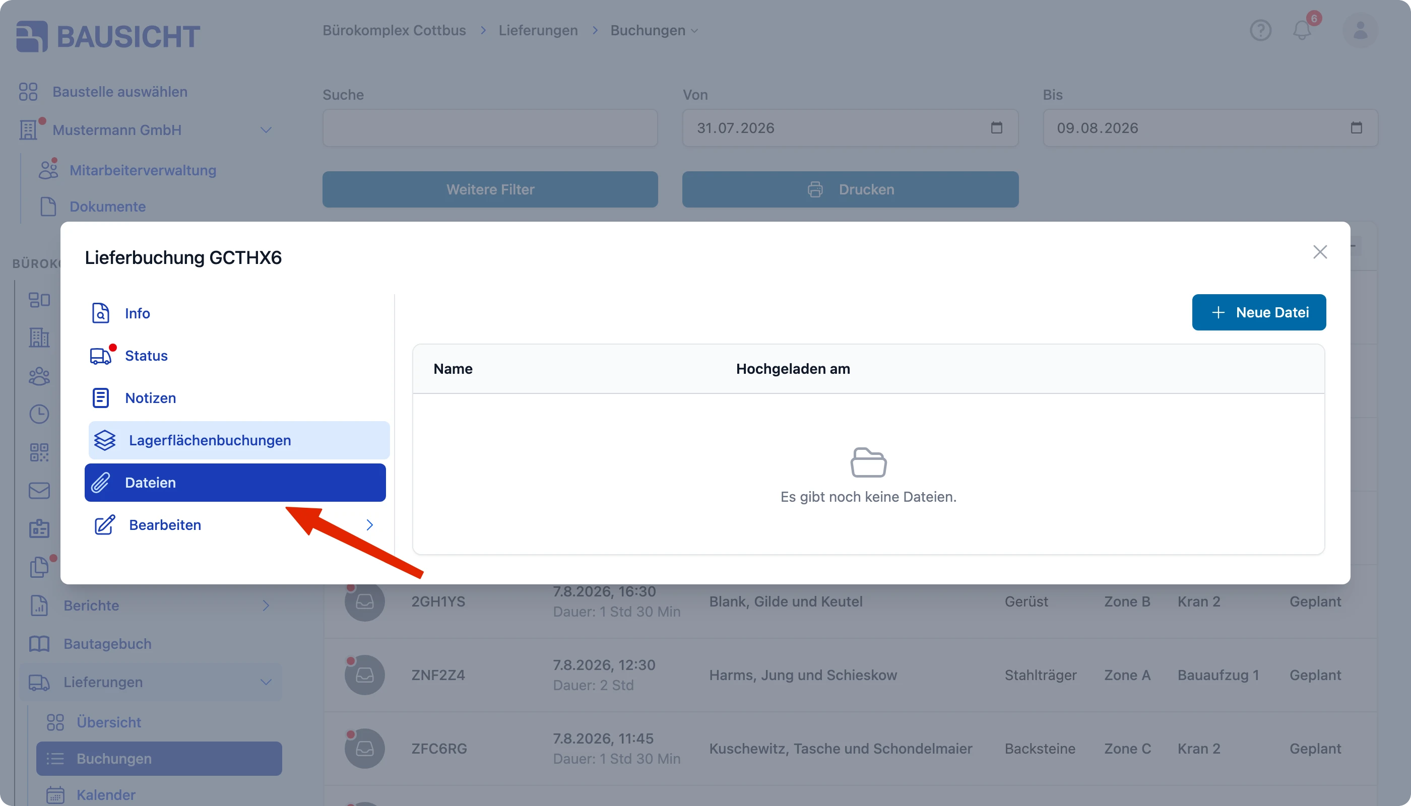Click the sidebar ID badge icon
The width and height of the screenshot is (1411, 806).
(x=39, y=528)
